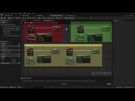135x101 pixels.
Task: Click the Browse to asset toolbar icon
Action: (5, 18)
